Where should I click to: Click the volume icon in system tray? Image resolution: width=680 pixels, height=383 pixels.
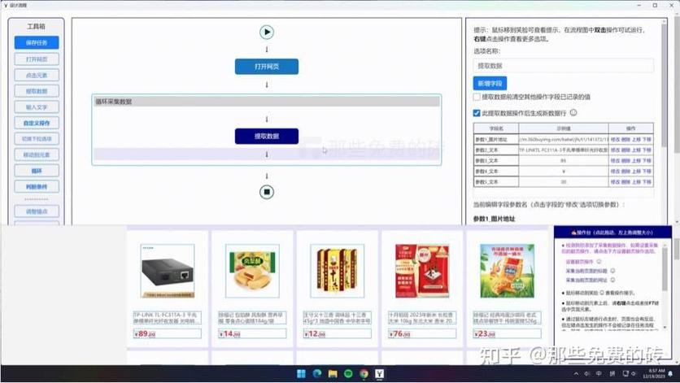click(x=586, y=373)
